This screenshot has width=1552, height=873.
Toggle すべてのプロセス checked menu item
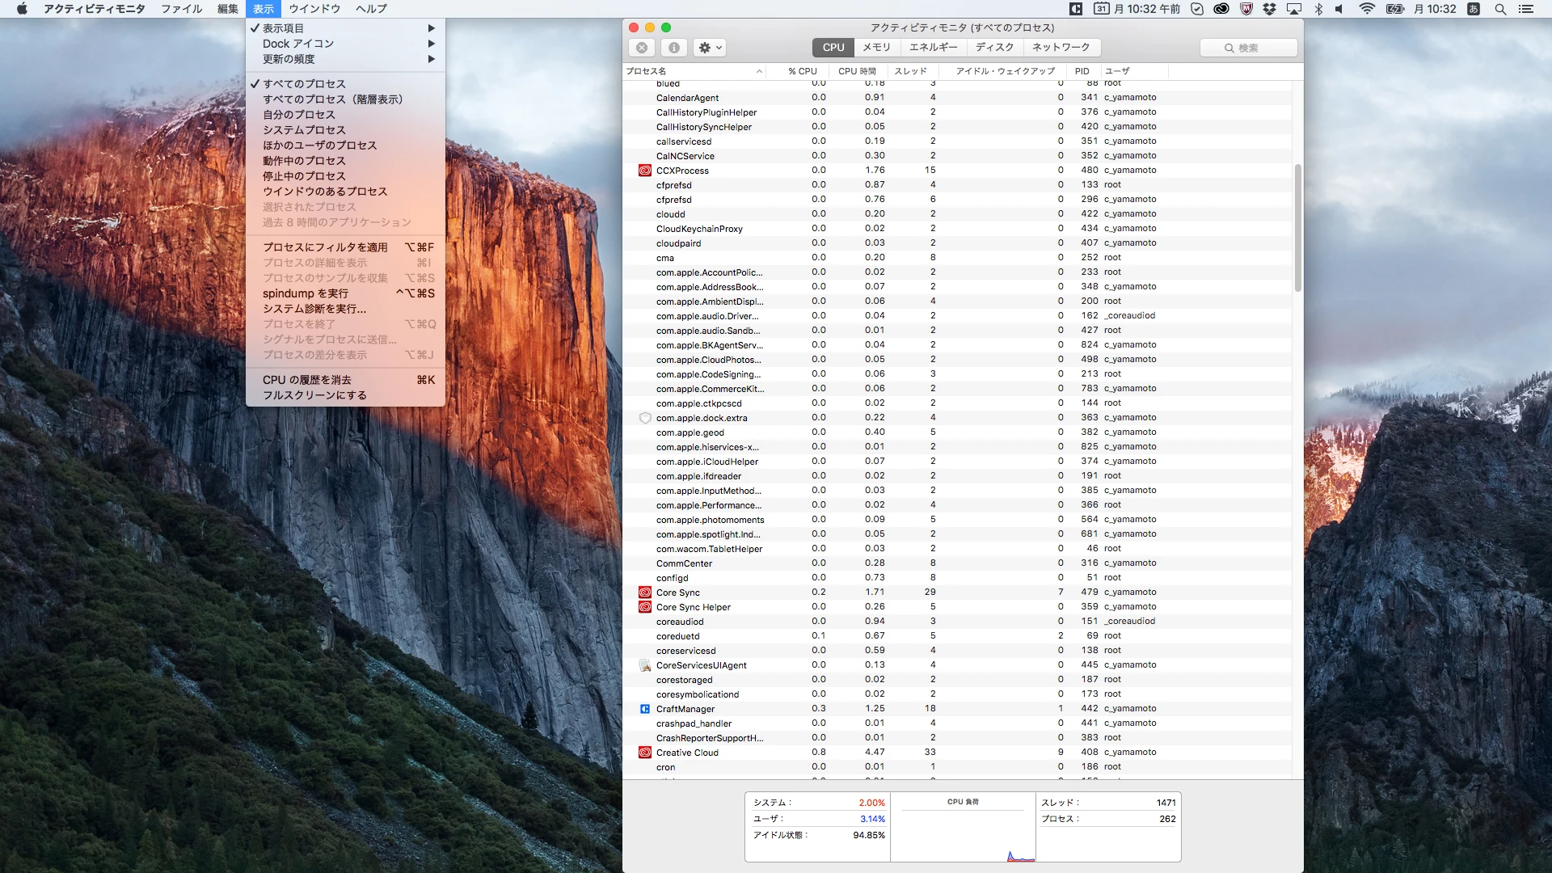tap(304, 84)
